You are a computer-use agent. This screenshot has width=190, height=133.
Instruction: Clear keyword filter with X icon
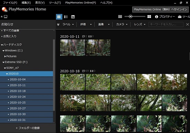[x=188, y=24]
